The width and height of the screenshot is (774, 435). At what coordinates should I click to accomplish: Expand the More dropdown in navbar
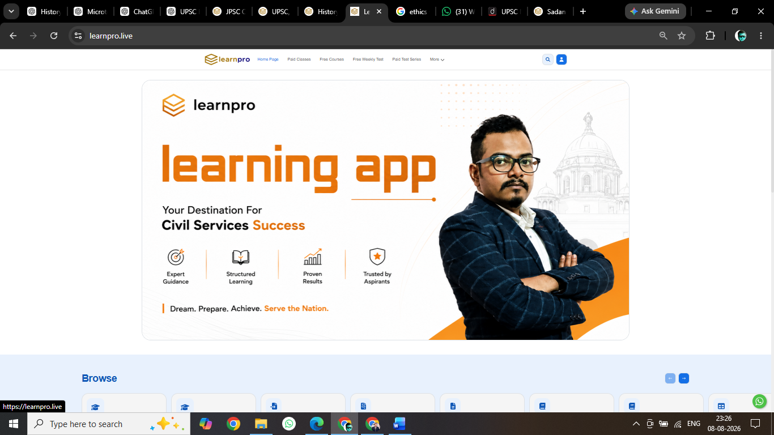[437, 59]
